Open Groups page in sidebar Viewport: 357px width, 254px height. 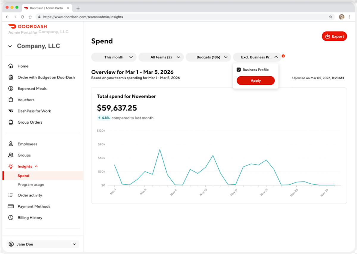pyautogui.click(x=24, y=155)
